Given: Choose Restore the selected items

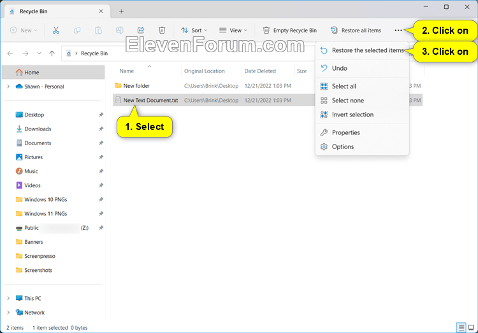Looking at the screenshot, I should (x=362, y=50).
